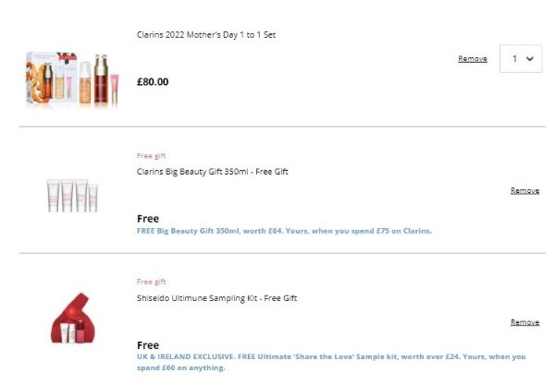Open the Clarins Big Beauty Gift 350ml title
This screenshot has width=555, height=385.
[212, 172]
